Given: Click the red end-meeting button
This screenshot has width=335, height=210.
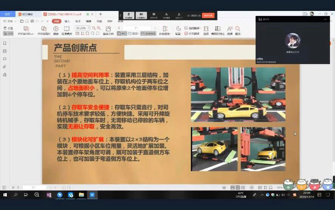Looking at the screenshot, I should pyautogui.click(x=208, y=15).
